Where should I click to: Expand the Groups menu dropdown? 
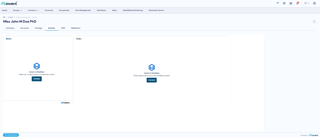pyautogui.click(x=17, y=10)
